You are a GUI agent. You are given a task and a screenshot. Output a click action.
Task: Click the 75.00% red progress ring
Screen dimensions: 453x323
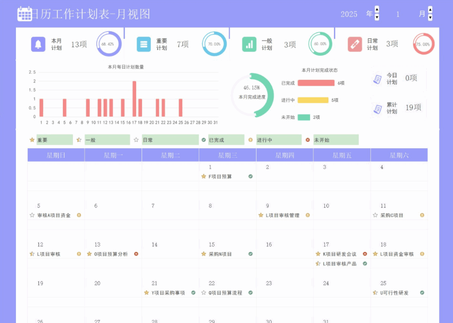pos(423,44)
